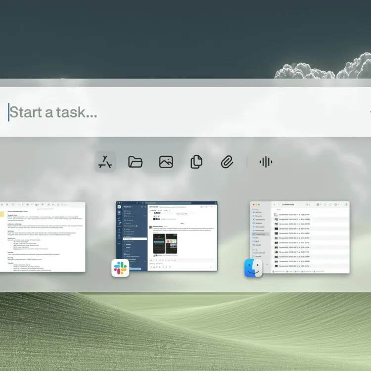
Task: Select Applications in the Finder sidebar
Action: (259, 220)
